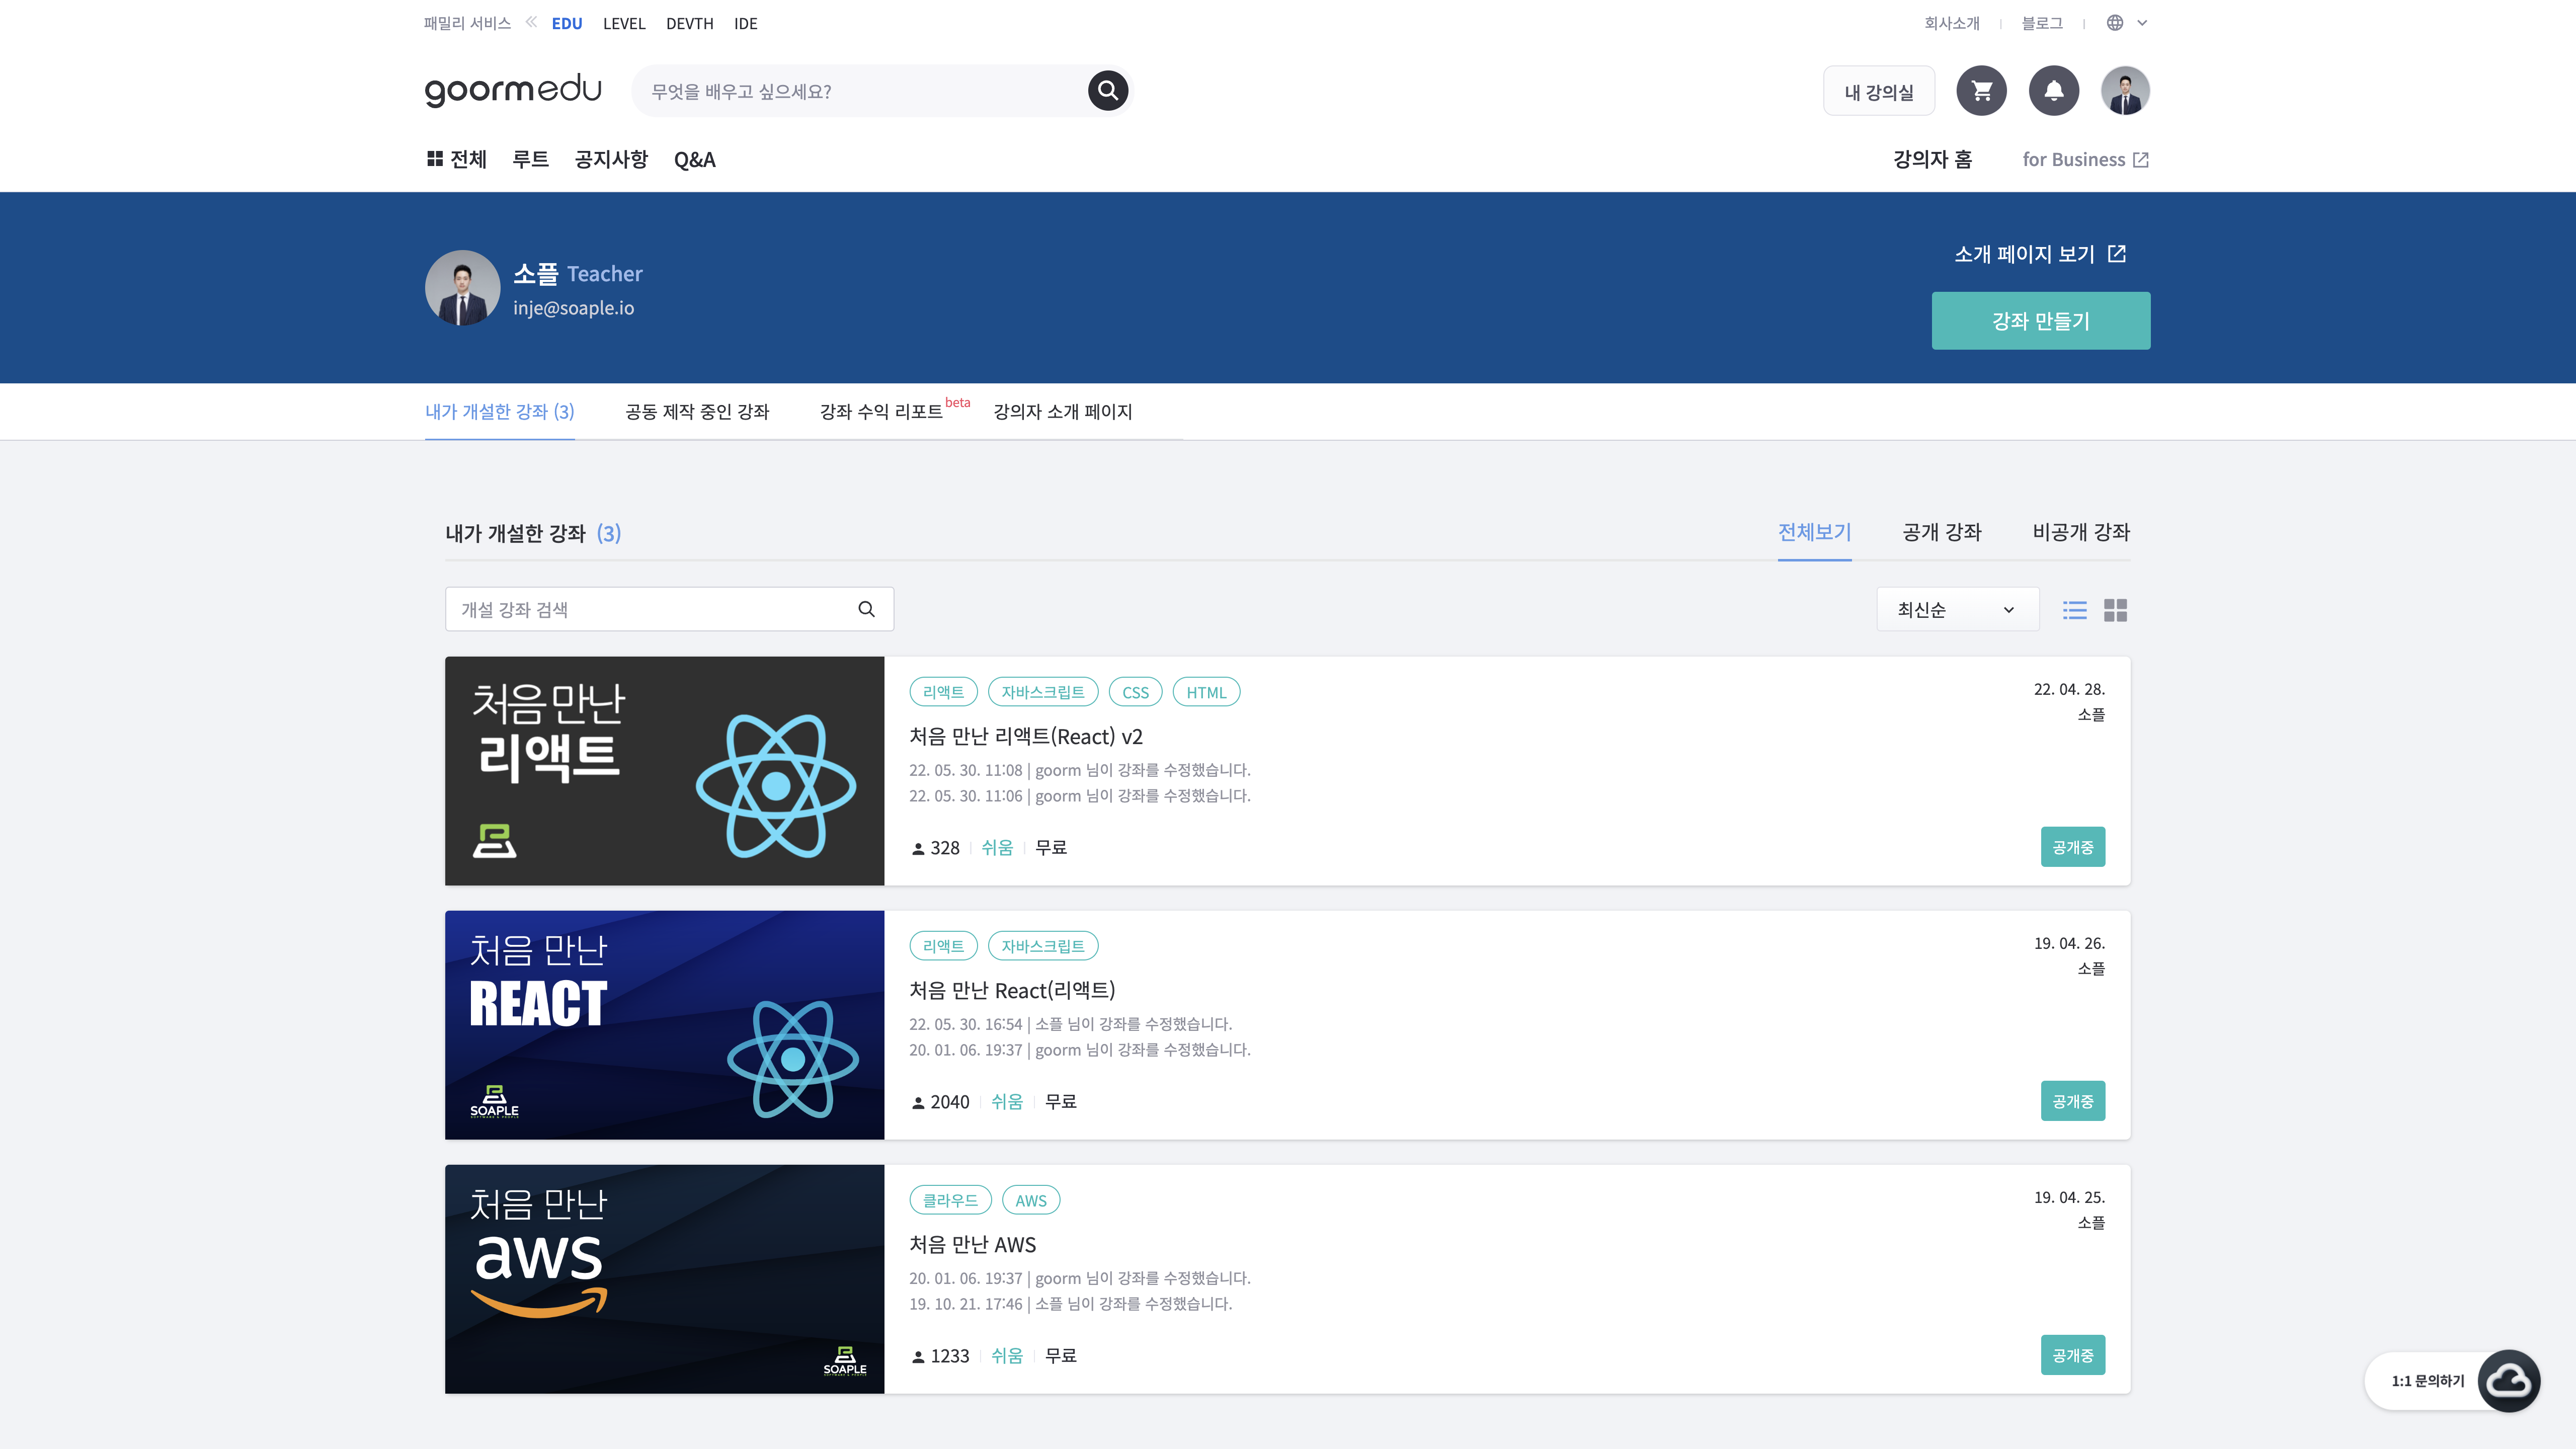The image size is (2576, 1449).
Task: Click the 클라우드 tag
Action: click(x=950, y=1200)
